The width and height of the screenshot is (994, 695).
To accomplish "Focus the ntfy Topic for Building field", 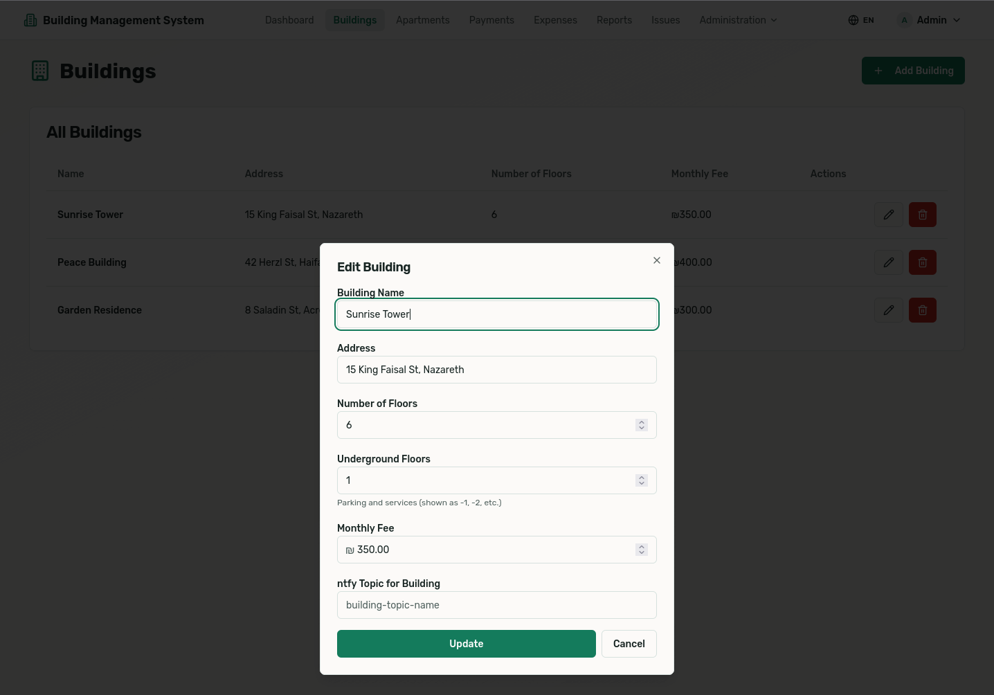I will [x=496, y=605].
